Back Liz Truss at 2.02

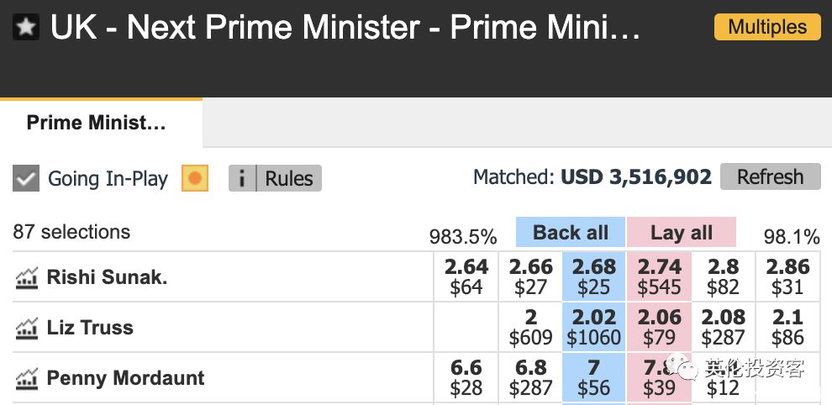coord(594,327)
